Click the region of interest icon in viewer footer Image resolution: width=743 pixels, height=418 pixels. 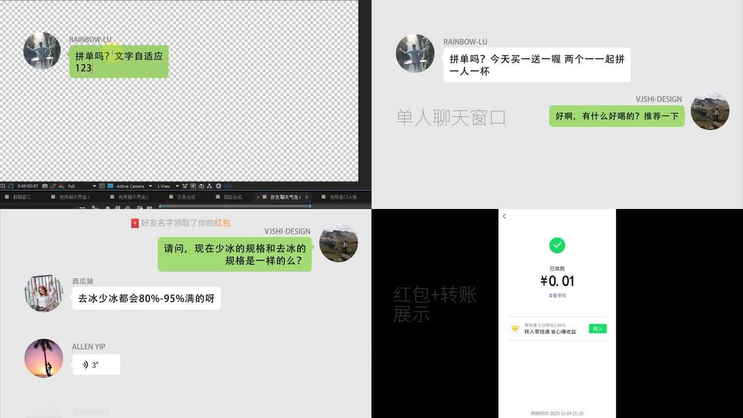2,186
